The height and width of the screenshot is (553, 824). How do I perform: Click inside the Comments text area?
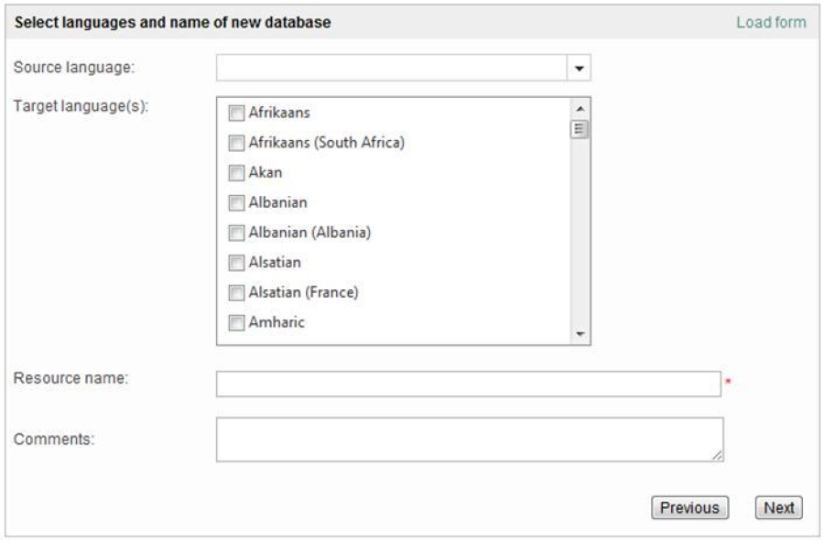pyautogui.click(x=468, y=439)
